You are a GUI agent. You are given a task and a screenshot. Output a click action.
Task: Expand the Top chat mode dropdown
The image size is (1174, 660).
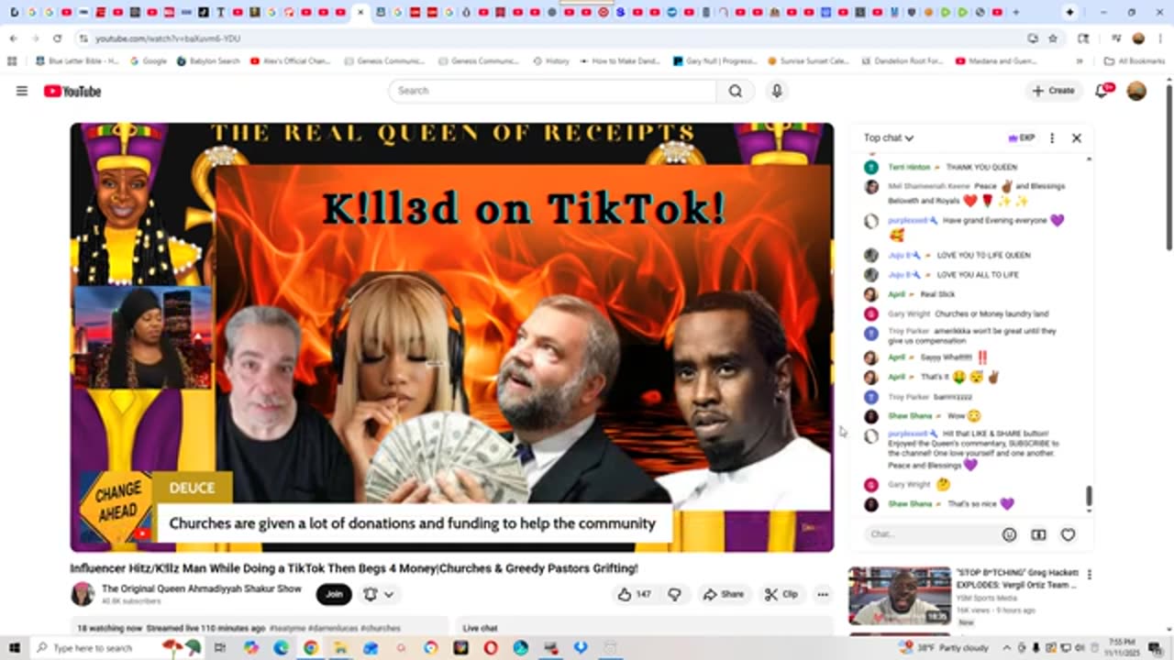point(889,137)
